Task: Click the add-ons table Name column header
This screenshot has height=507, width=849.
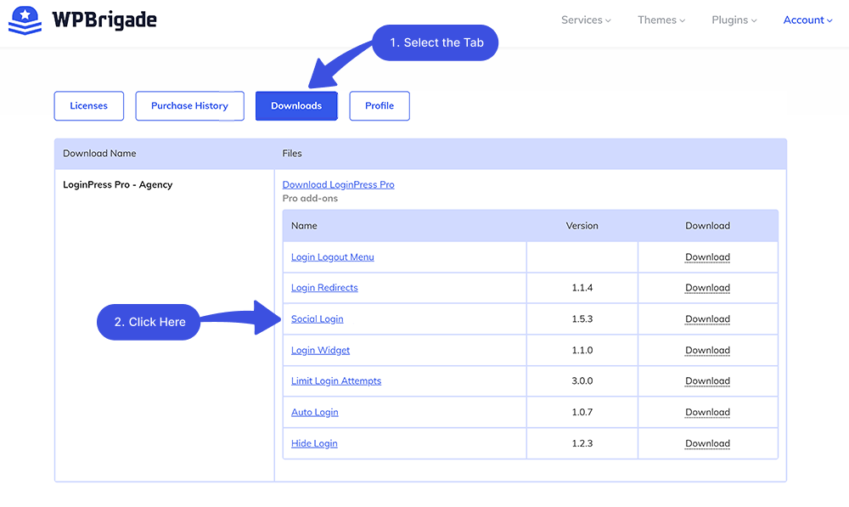Action: tap(304, 226)
